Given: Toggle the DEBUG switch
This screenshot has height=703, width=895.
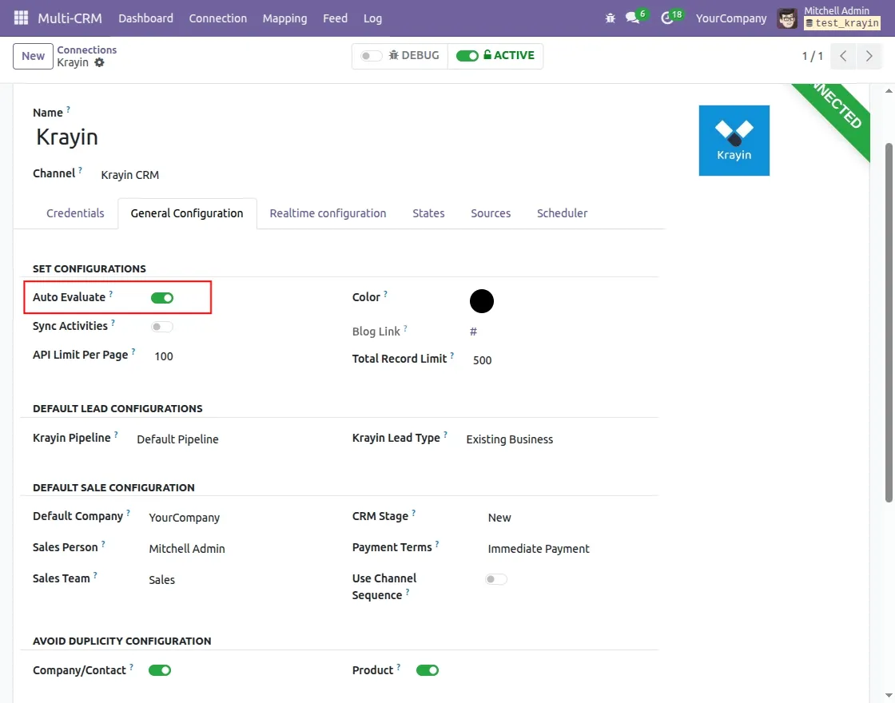Looking at the screenshot, I should pos(372,55).
